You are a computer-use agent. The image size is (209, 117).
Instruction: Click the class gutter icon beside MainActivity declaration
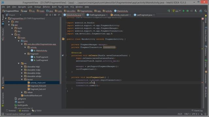tap(63, 39)
